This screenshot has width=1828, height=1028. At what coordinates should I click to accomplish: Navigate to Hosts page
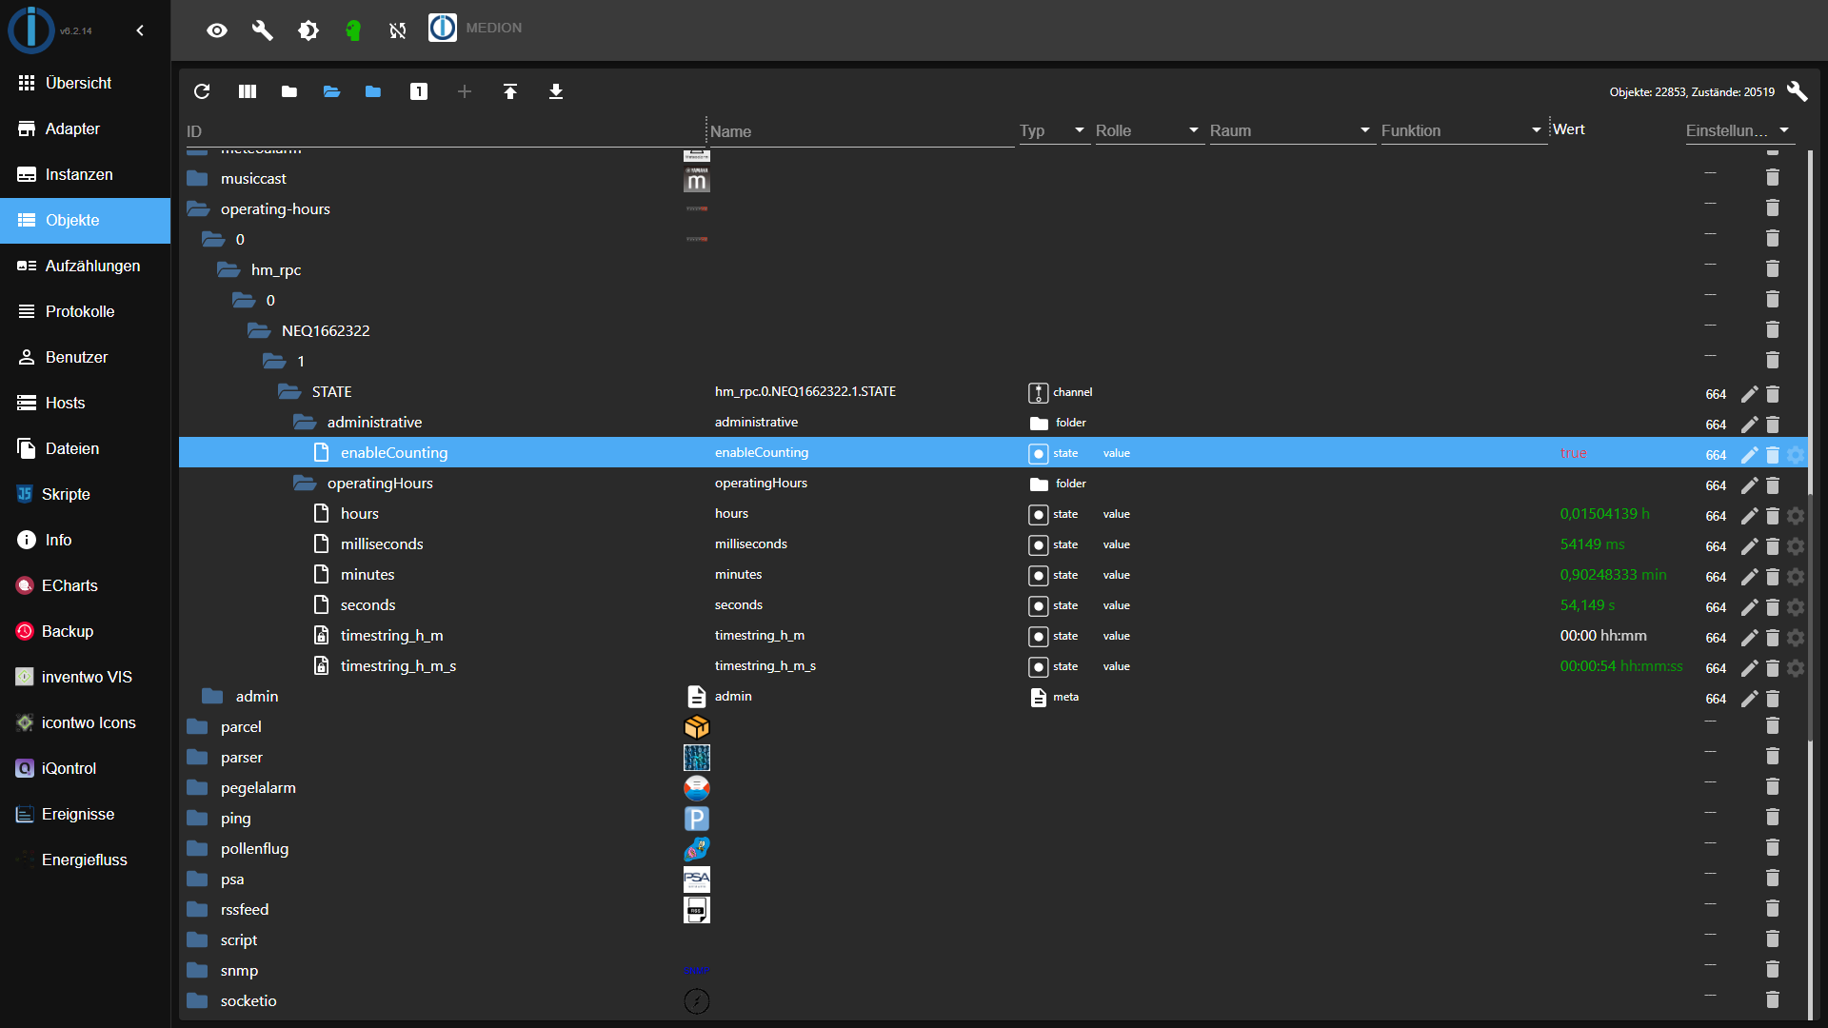point(86,403)
